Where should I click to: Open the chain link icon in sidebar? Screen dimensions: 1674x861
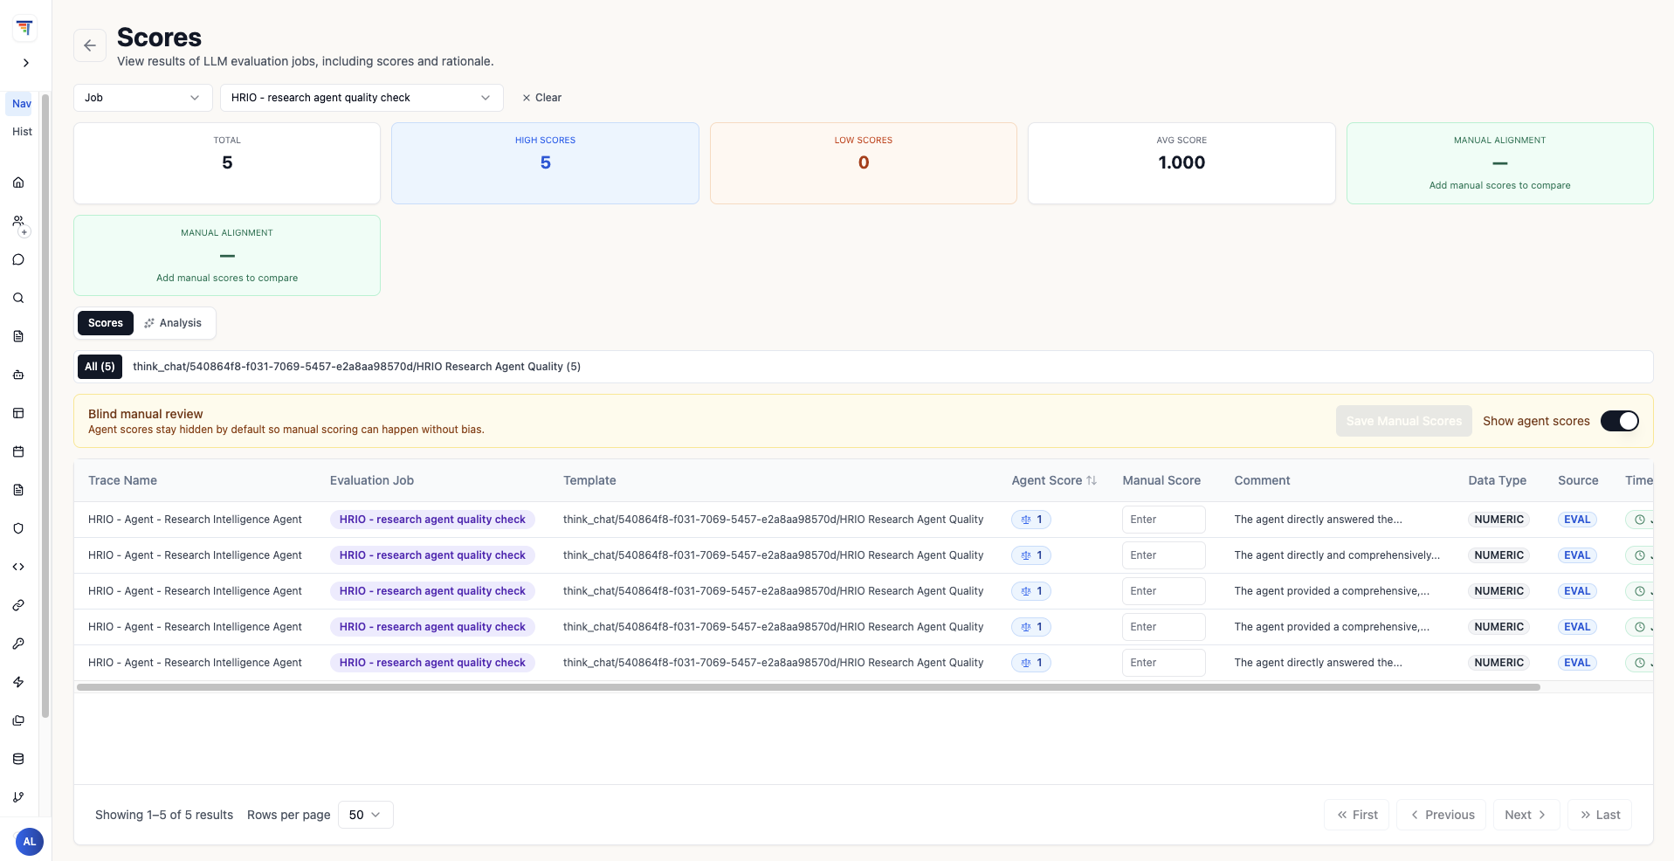[18, 605]
